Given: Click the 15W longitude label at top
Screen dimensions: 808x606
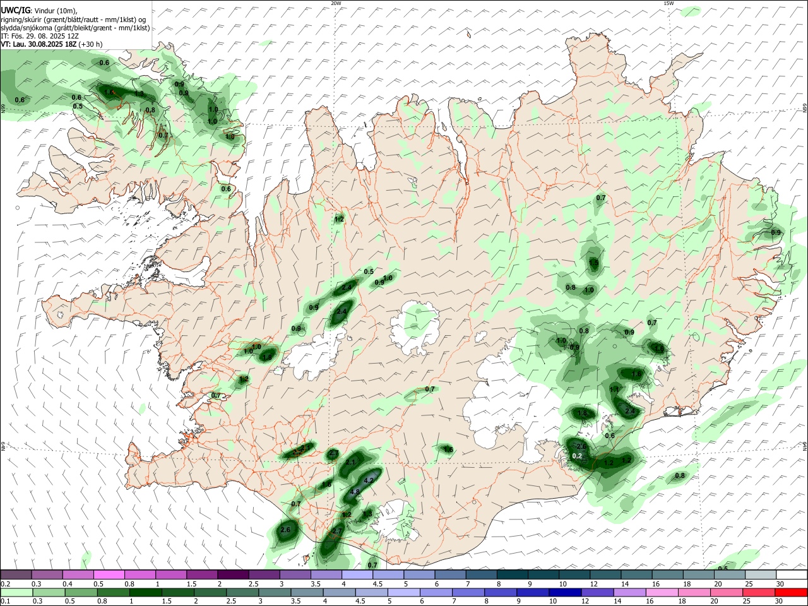Looking at the screenshot, I should point(668,3).
